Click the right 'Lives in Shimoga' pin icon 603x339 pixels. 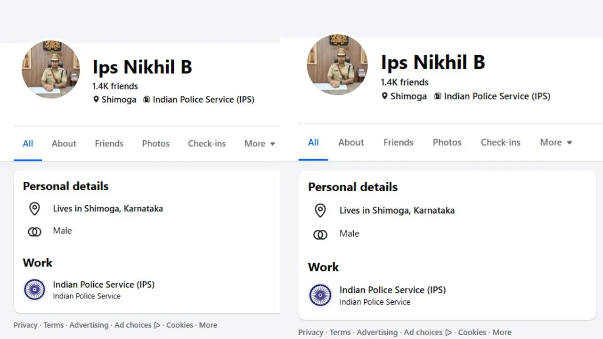pos(320,210)
